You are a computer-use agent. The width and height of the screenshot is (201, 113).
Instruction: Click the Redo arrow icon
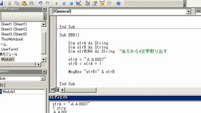47,3
